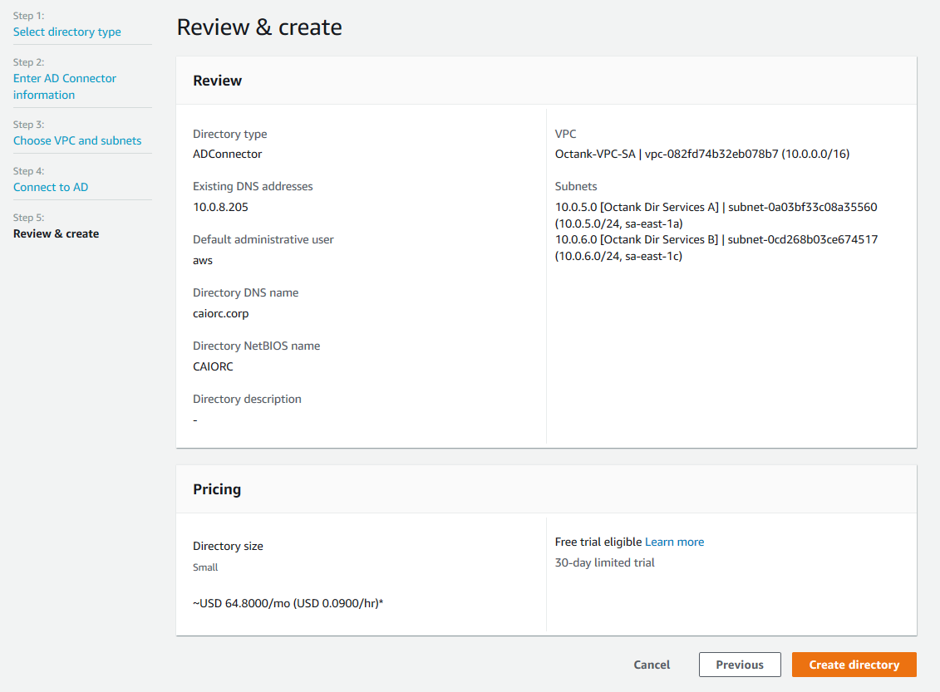
Task: Select current Review & create step in sidebar
Action: (56, 233)
